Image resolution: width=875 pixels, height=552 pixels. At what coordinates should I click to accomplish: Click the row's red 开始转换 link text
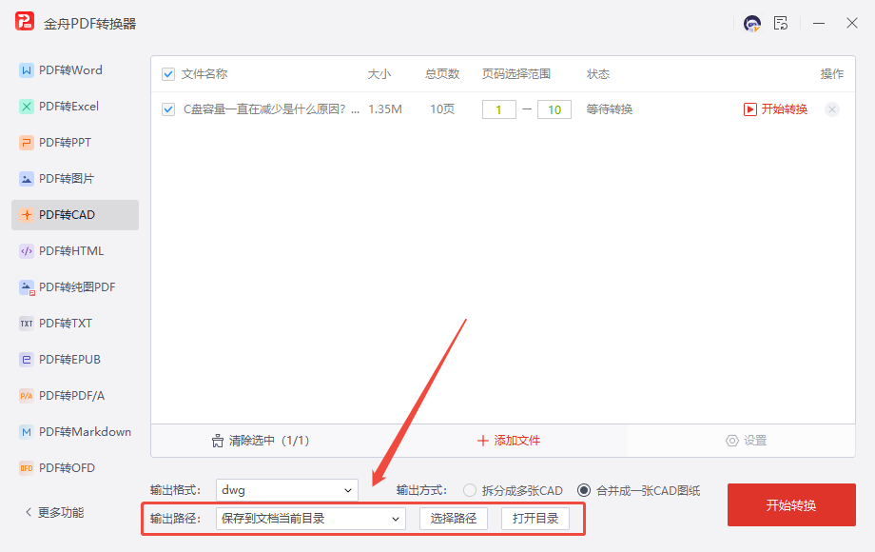(x=785, y=109)
